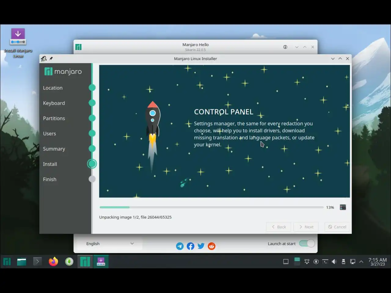Viewport: 391px width, 293px height.
Task: Click the installation progress bar
Action: tap(211, 207)
